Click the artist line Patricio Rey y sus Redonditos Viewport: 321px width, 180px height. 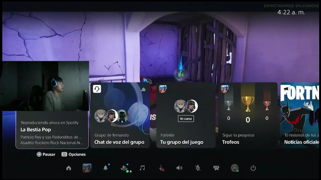[51, 137]
